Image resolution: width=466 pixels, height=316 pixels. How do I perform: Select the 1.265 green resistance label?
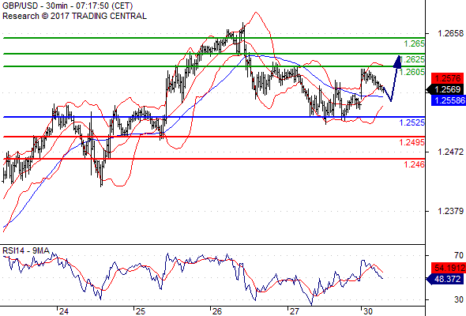(x=414, y=44)
